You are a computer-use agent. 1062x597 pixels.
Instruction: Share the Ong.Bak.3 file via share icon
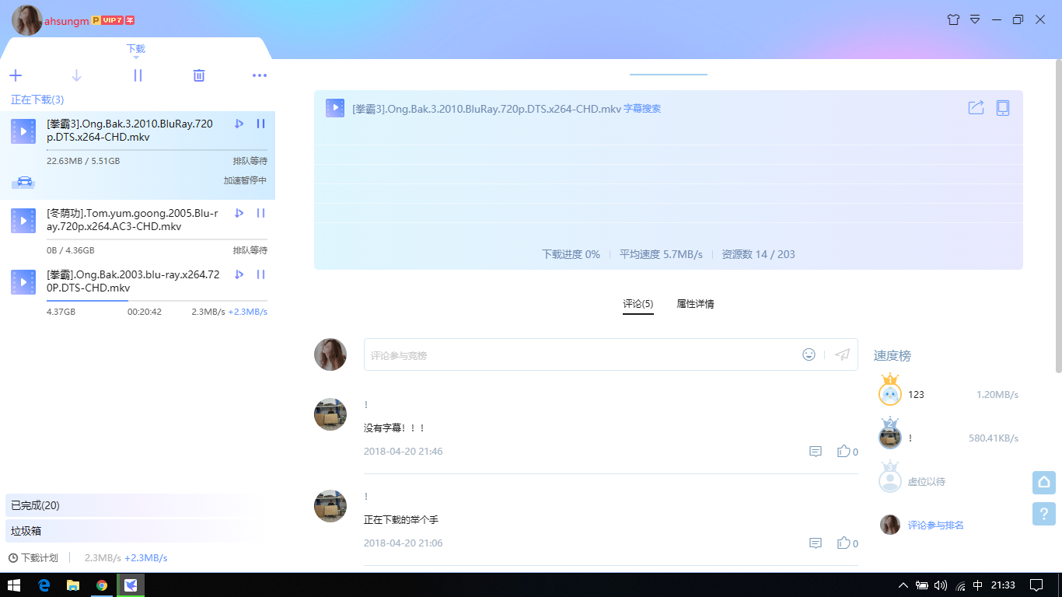click(x=976, y=108)
